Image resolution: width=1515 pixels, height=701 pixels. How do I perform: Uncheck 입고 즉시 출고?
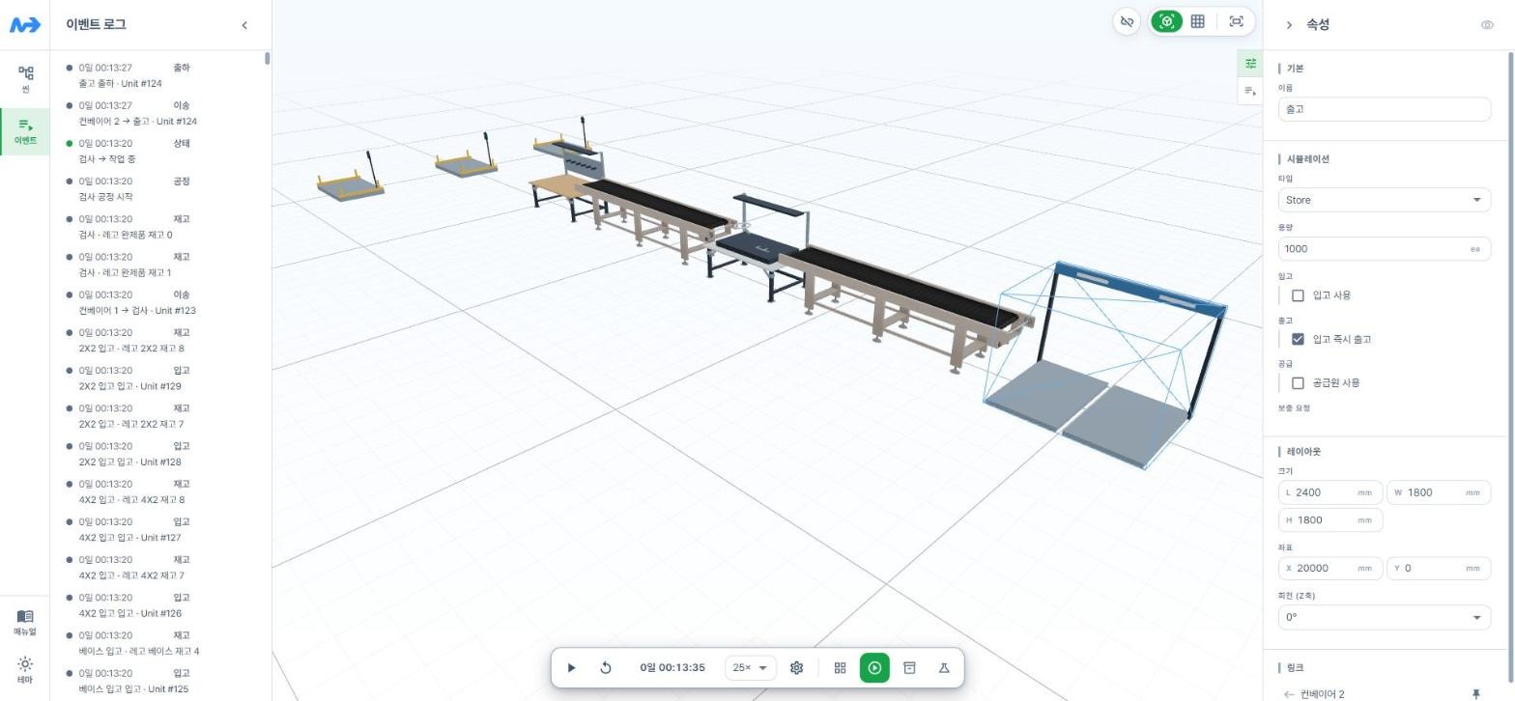coord(1298,339)
